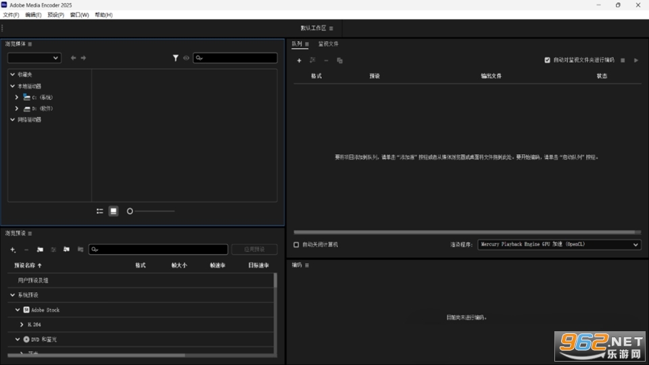Click the preset browser search field

pyautogui.click(x=158, y=249)
